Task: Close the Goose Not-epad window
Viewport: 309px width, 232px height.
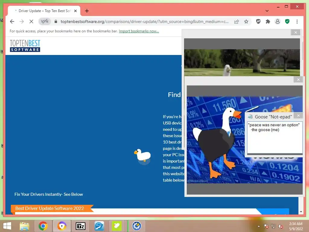Action: point(298,116)
